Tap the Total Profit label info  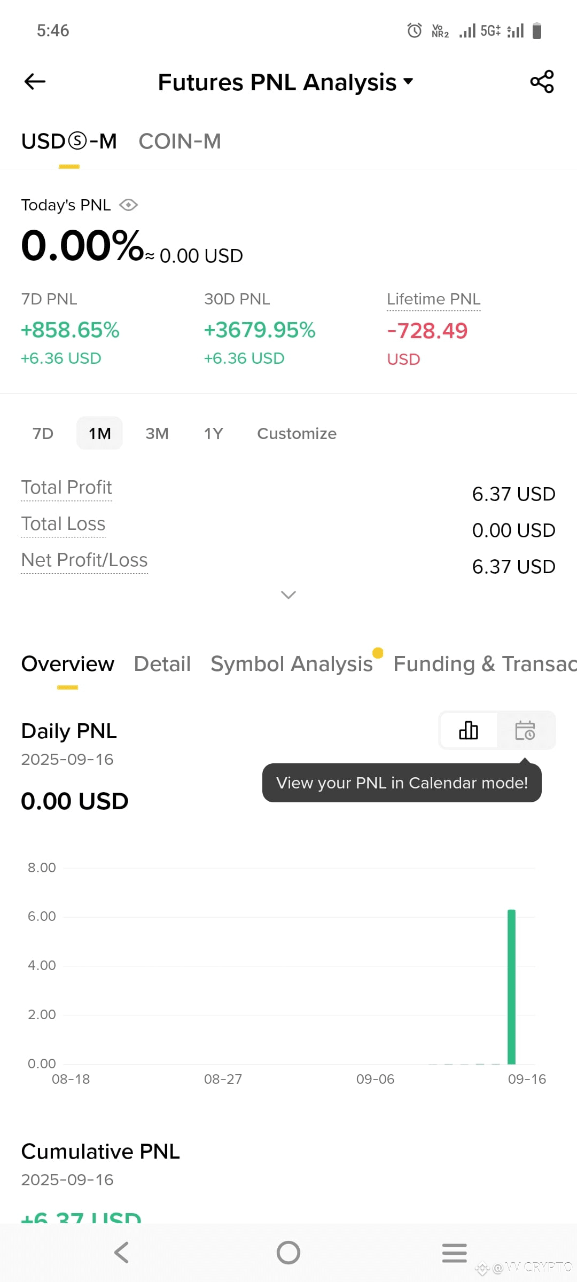pos(67,488)
